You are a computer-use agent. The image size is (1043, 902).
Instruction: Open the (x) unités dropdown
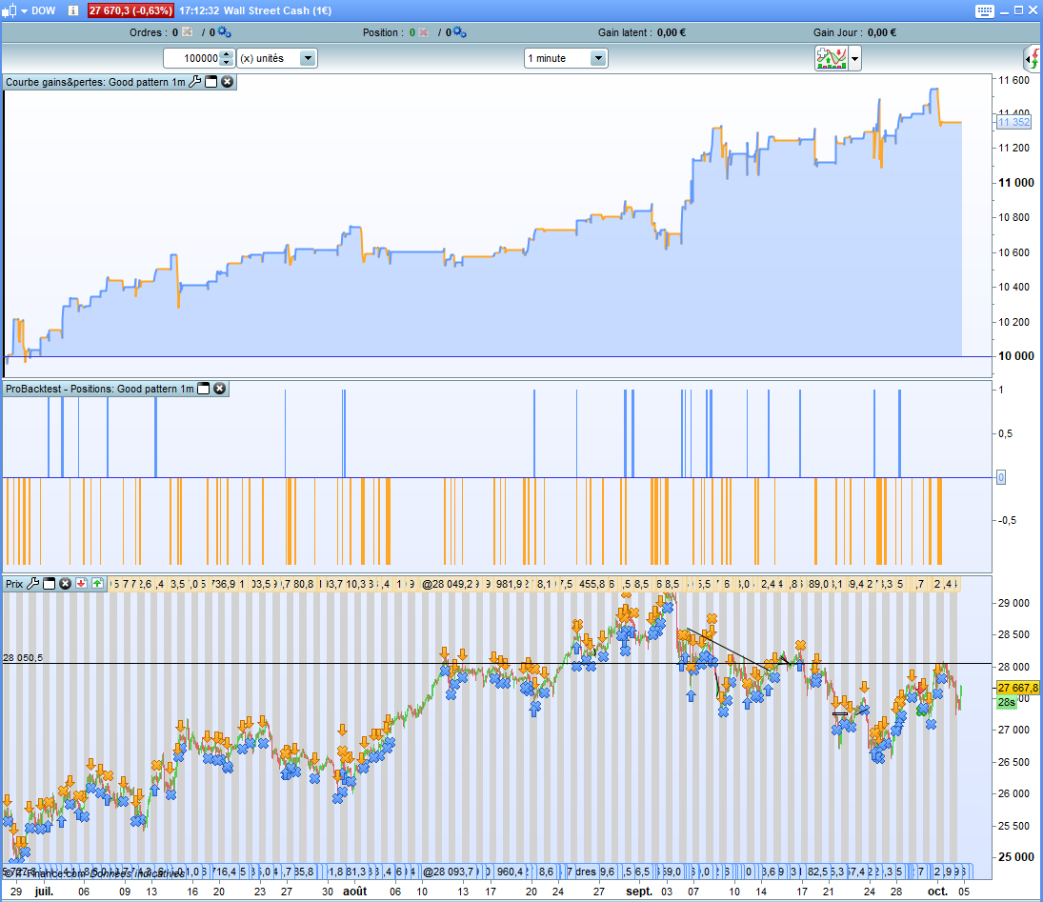coord(277,58)
